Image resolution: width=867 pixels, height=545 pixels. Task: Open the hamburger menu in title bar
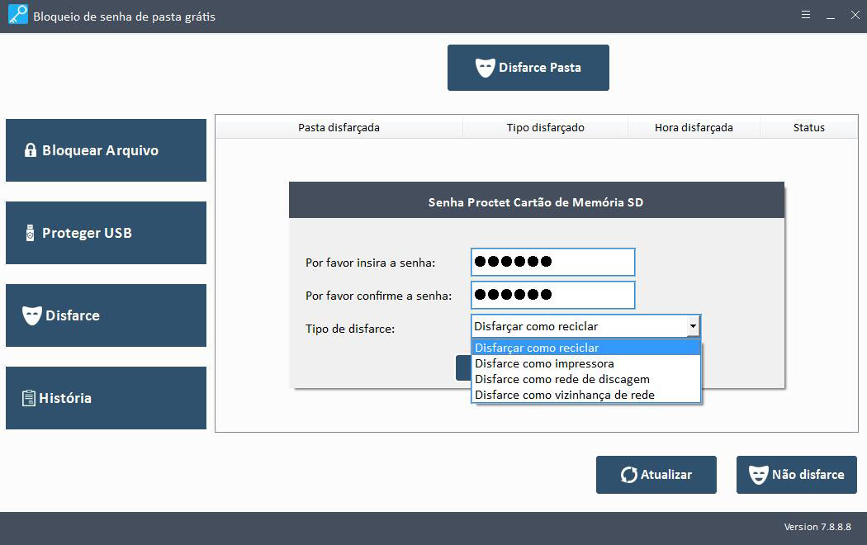pyautogui.click(x=806, y=15)
